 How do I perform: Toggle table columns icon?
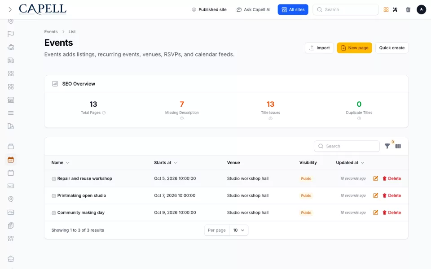pyautogui.click(x=398, y=146)
